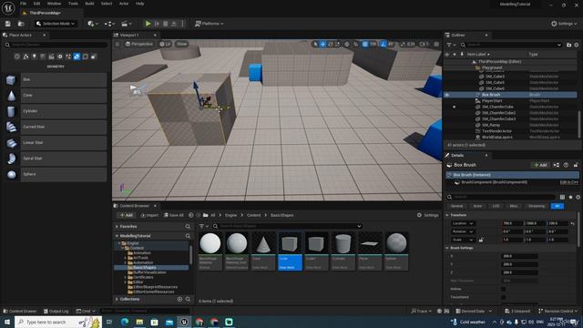Select the Volumes category icon in Place Actors
The width and height of the screenshot is (583, 328).
click(85, 56)
